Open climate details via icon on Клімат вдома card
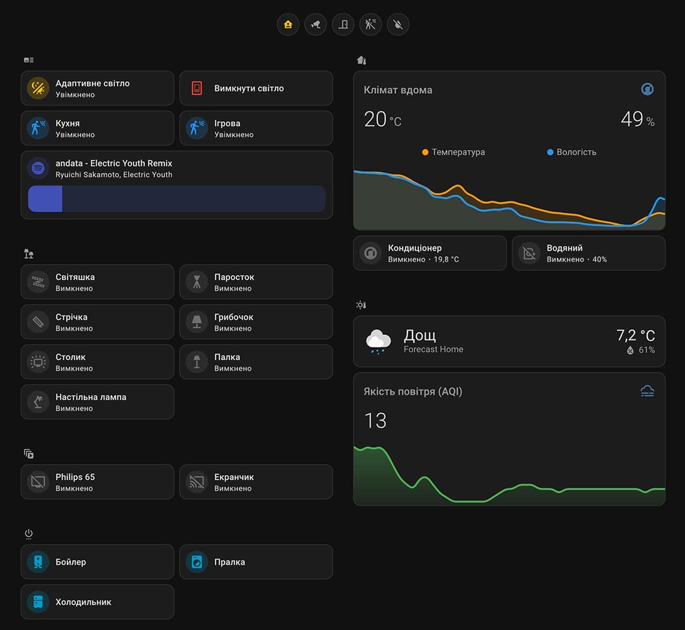The image size is (685, 630). [x=647, y=89]
